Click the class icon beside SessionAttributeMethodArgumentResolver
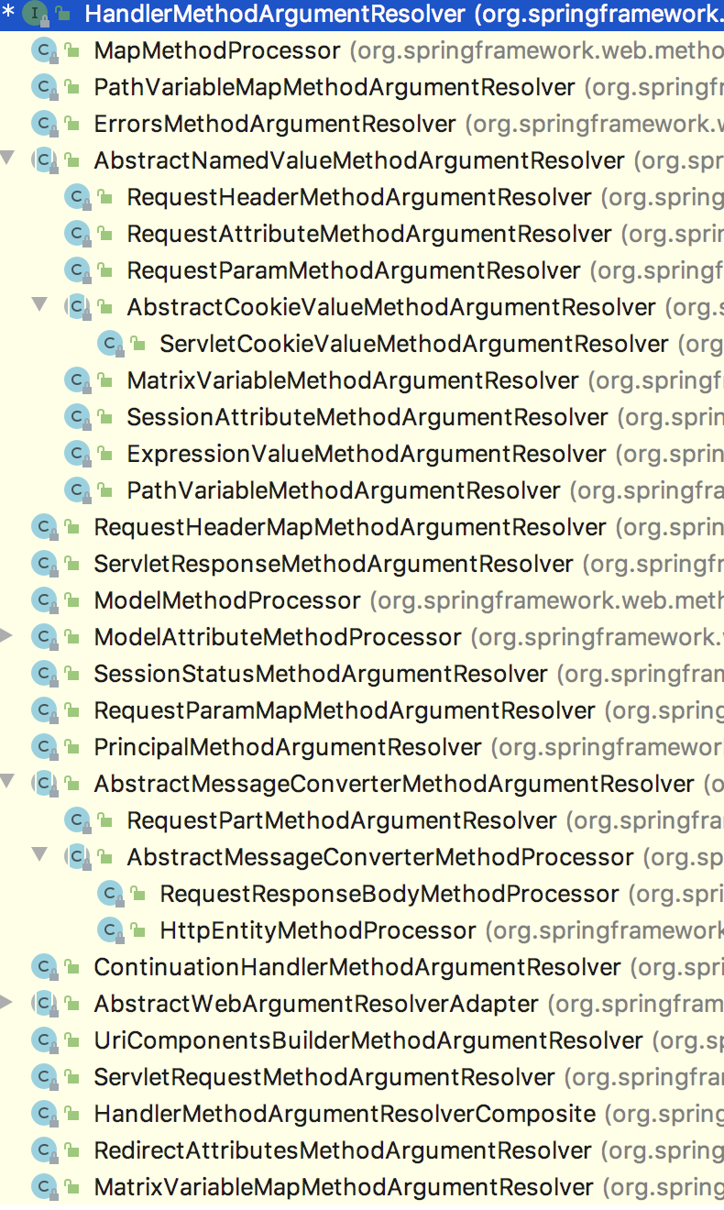Image resolution: width=724 pixels, height=1210 pixels. point(77,417)
